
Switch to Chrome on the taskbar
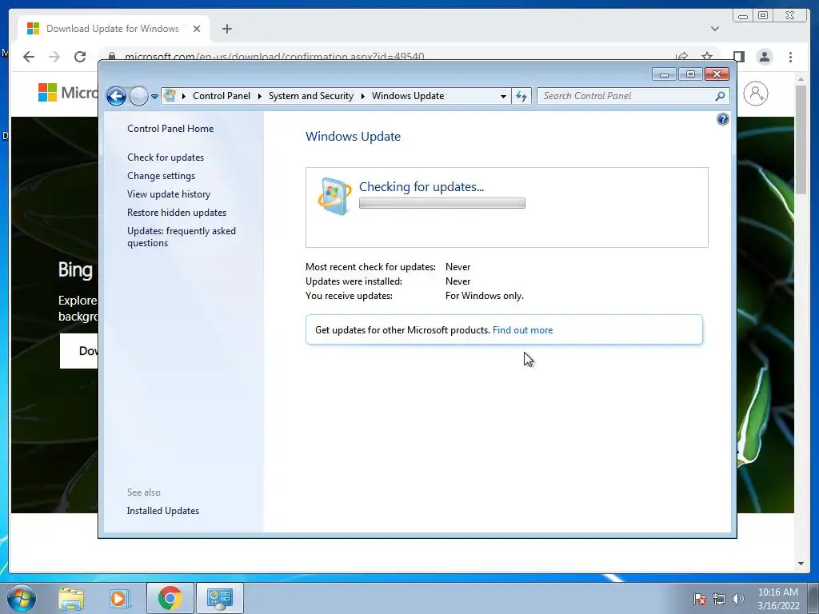[x=170, y=598]
